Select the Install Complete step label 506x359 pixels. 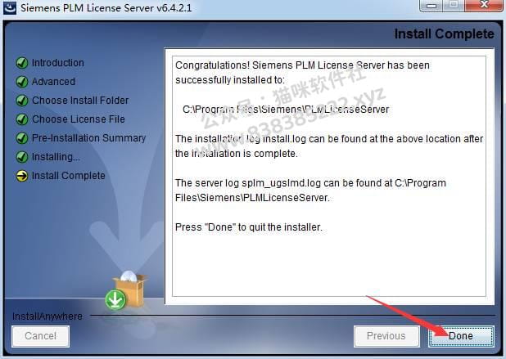coord(69,176)
